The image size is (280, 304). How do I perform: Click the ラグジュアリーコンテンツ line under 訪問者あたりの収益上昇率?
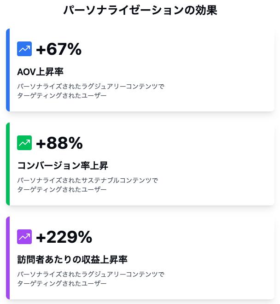pyautogui.click(x=91, y=274)
